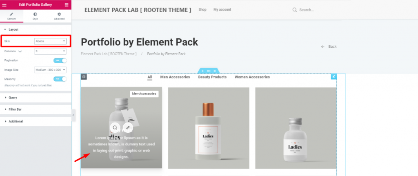Expand the Query section
The height and width of the screenshot is (176, 418).
tap(36, 98)
